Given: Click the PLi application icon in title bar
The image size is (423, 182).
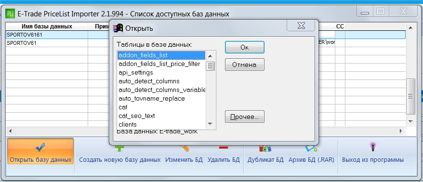Looking at the screenshot, I should [x=10, y=13].
